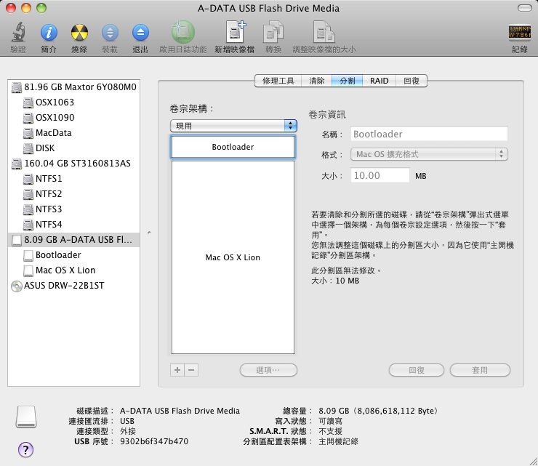Image resolution: width=538 pixels, height=466 pixels.
Task: Click the volume icon beside OSX1063
Action: (x=28, y=103)
